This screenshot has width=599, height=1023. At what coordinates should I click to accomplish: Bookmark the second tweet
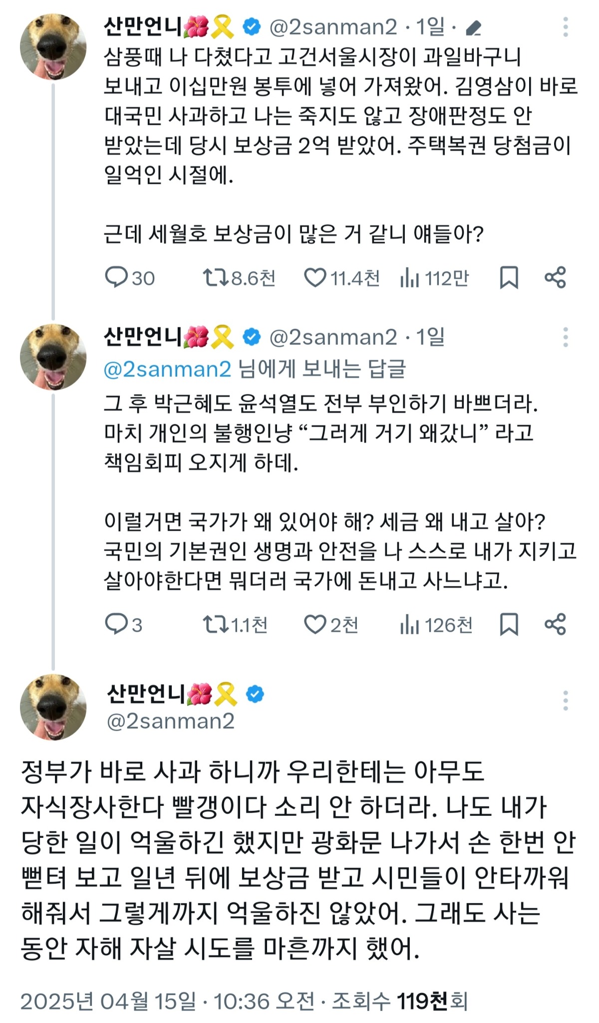[509, 624]
